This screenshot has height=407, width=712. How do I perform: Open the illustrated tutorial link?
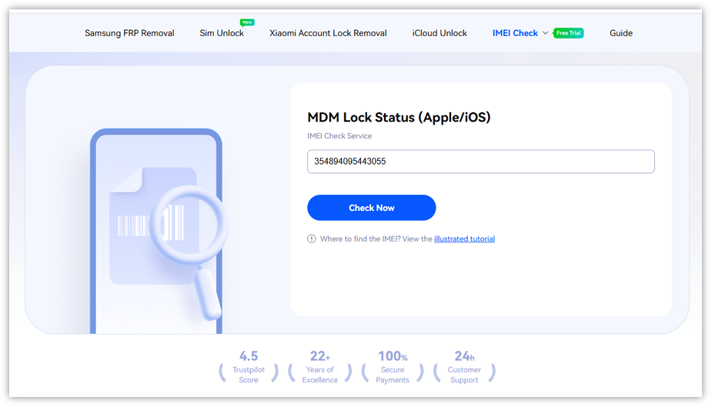point(464,239)
